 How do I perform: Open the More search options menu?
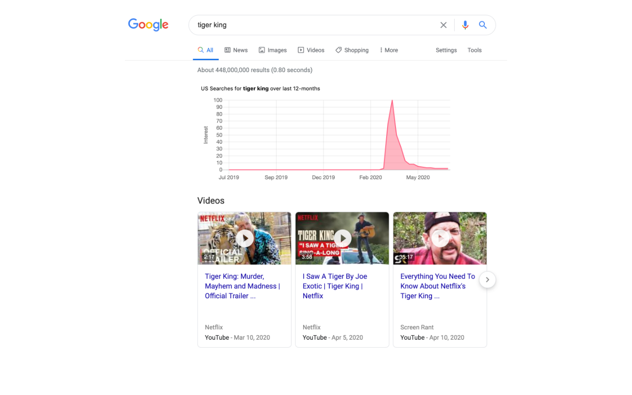coord(389,50)
